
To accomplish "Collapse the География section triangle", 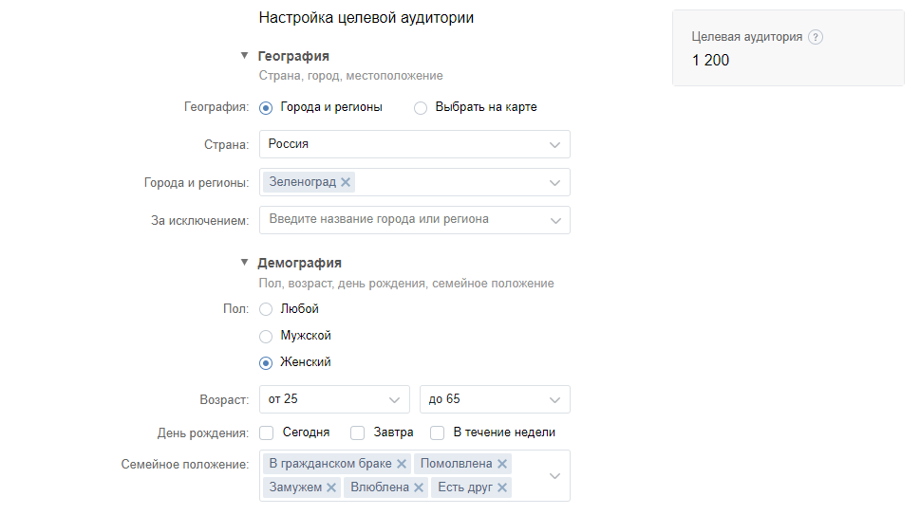I will coord(244,56).
